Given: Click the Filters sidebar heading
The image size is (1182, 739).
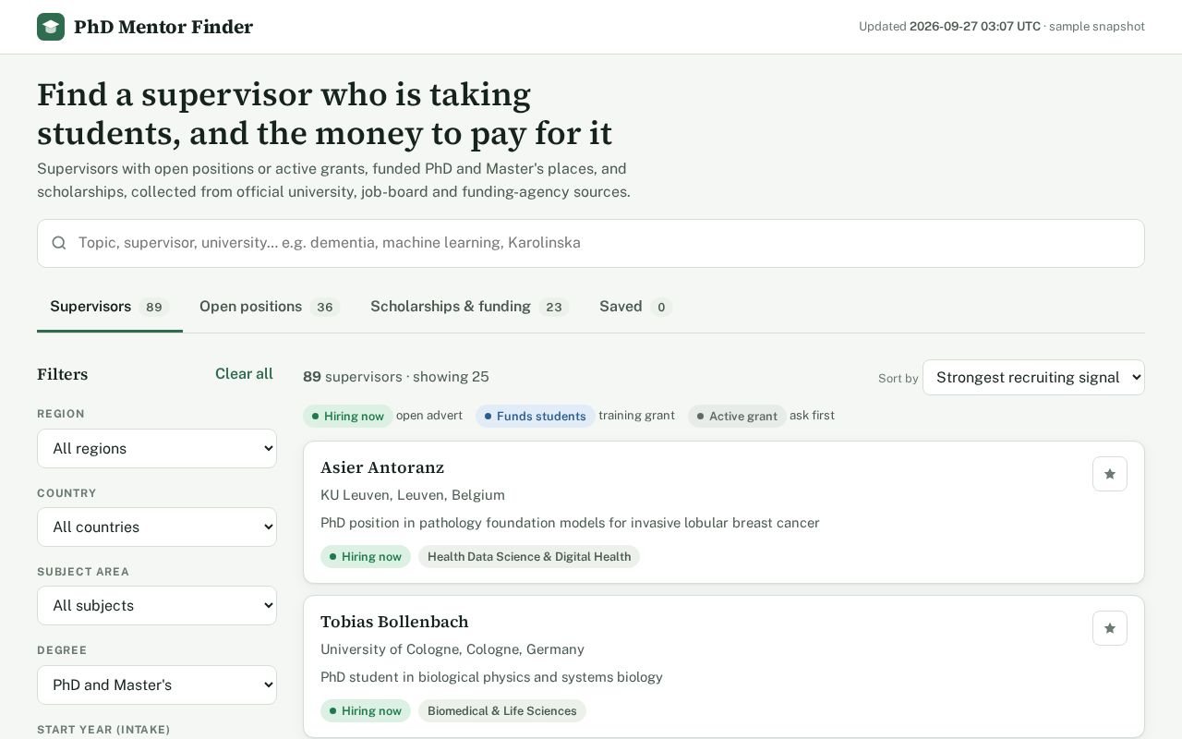Looking at the screenshot, I should pos(63,374).
